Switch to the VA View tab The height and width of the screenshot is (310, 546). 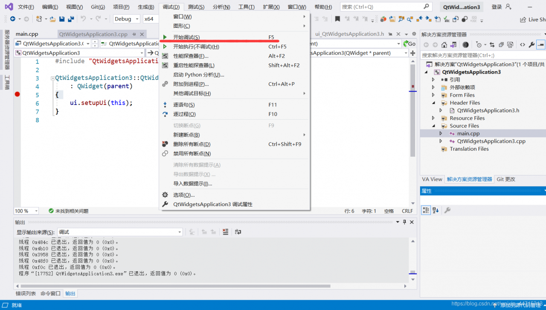pos(432,179)
